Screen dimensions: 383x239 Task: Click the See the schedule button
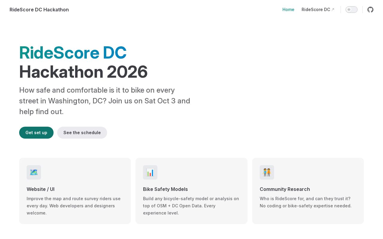(82, 133)
